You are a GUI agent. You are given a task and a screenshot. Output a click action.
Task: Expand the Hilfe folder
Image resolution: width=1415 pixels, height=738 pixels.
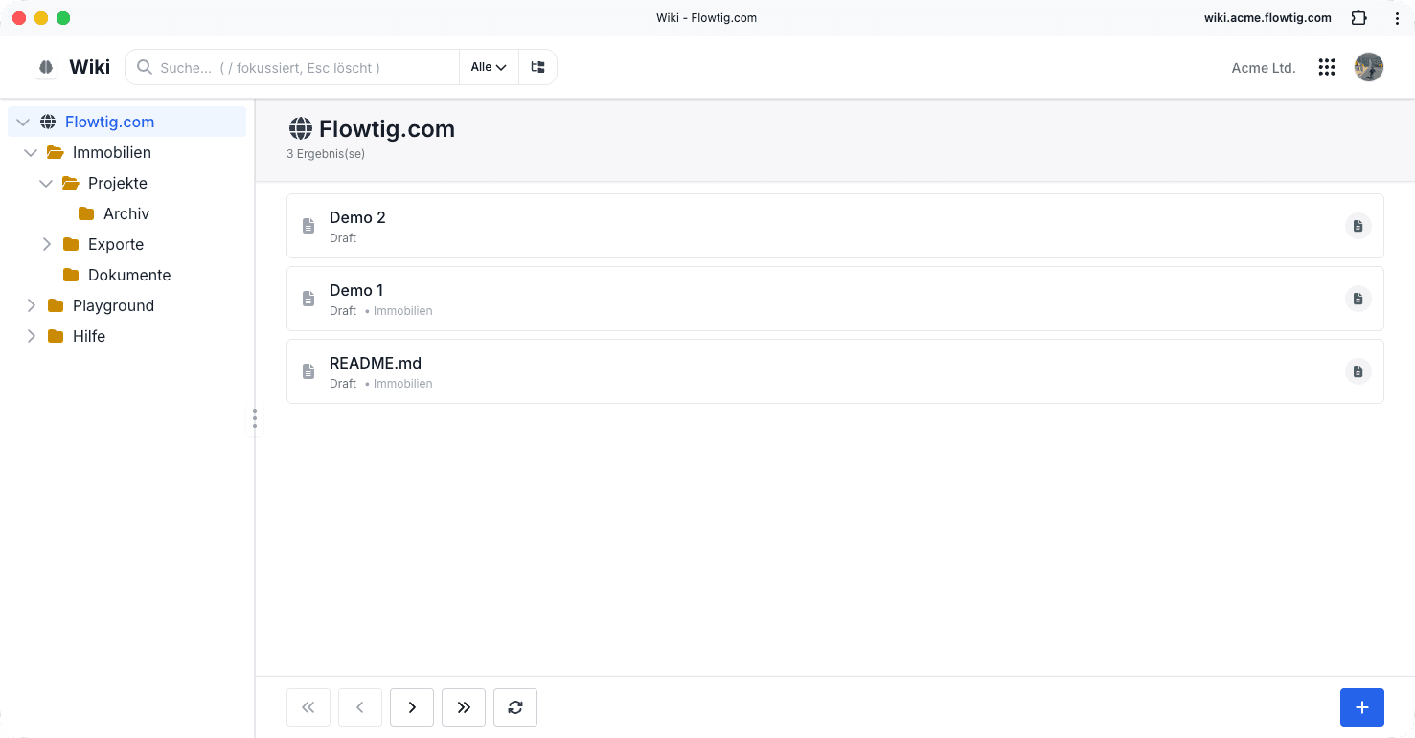coord(31,336)
